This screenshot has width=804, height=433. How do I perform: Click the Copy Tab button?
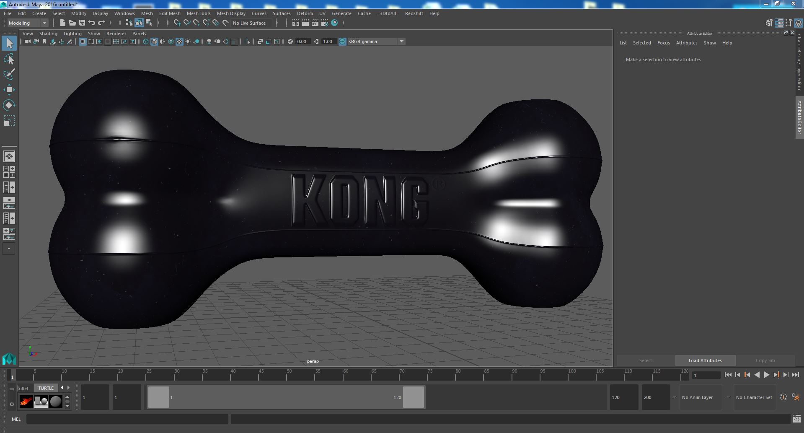[x=765, y=360]
